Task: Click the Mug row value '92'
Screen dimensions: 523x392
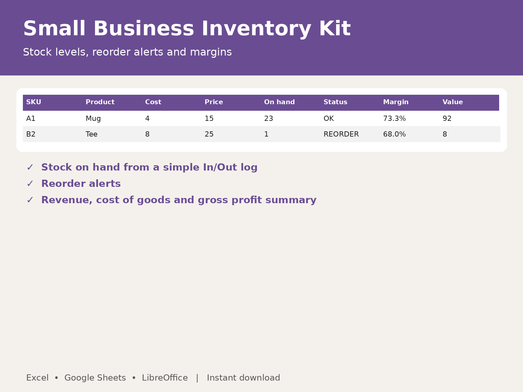Action: pos(447,119)
